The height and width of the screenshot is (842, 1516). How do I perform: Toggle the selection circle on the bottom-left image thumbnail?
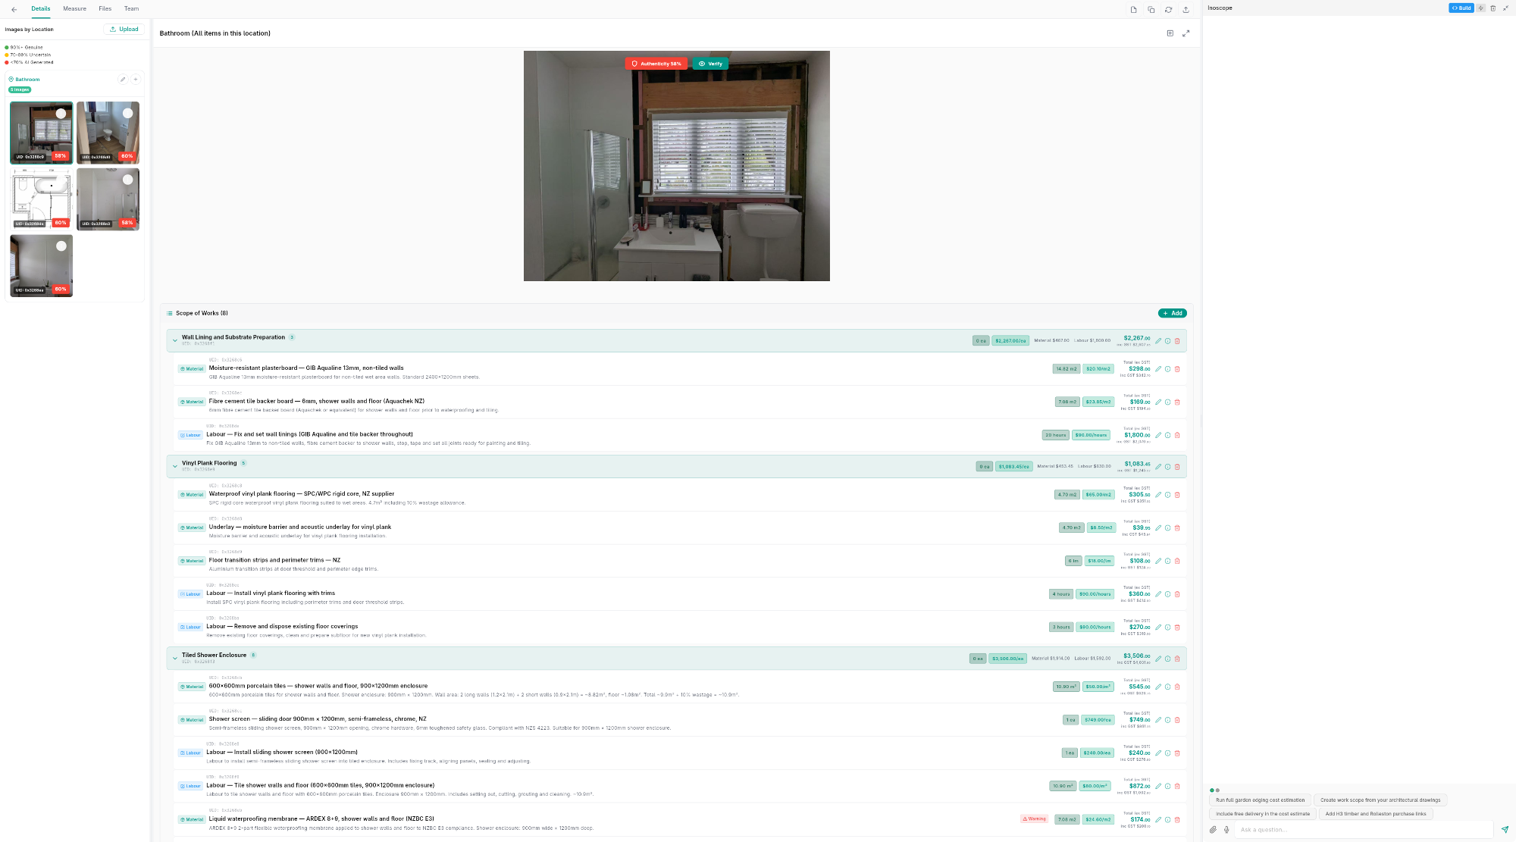tap(61, 246)
